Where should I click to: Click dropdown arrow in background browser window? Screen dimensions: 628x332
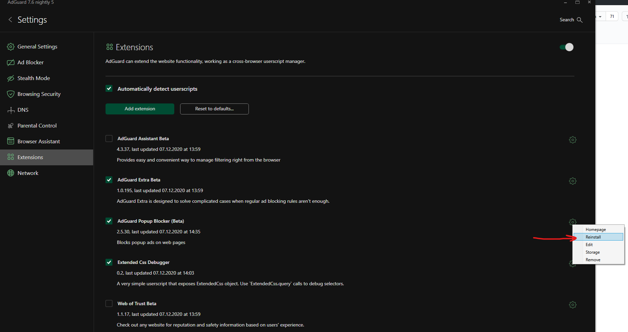click(600, 16)
